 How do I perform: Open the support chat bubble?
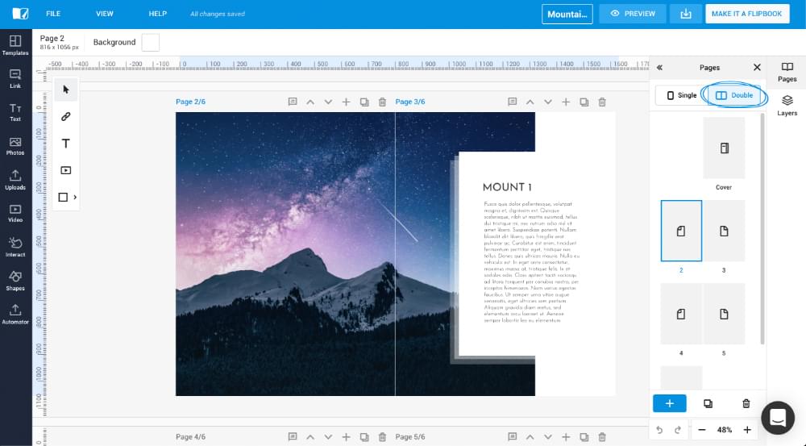click(778, 417)
